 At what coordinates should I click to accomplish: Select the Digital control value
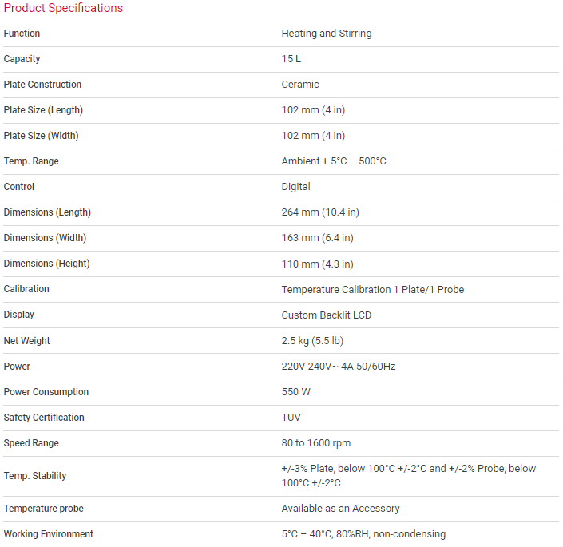click(296, 187)
